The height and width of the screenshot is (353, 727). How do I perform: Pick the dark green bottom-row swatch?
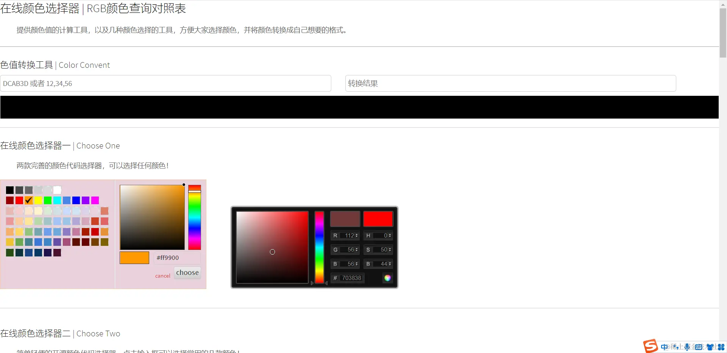coord(10,252)
